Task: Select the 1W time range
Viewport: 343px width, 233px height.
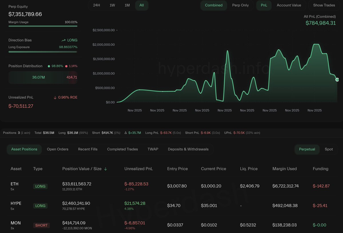Action: (112, 5)
